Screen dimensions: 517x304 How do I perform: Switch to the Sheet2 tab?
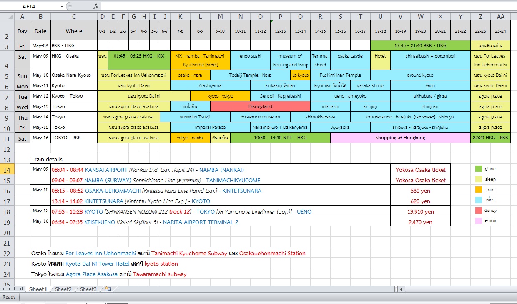coord(63,289)
